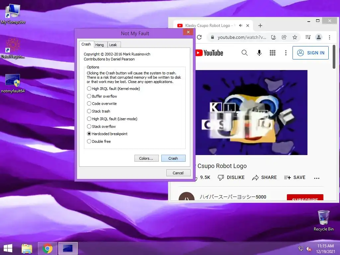
Task: Click the 9.5K like count
Action: pos(205,177)
